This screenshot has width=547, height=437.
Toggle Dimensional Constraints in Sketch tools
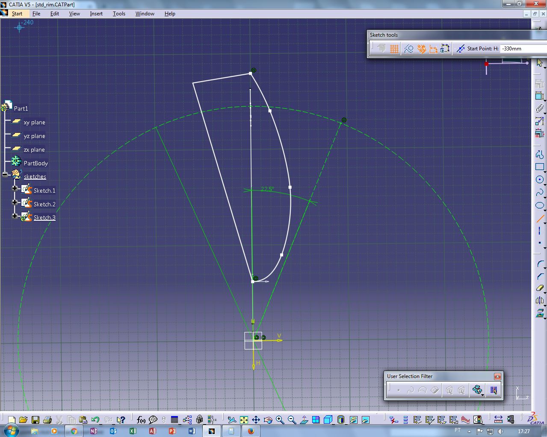[x=433, y=49]
